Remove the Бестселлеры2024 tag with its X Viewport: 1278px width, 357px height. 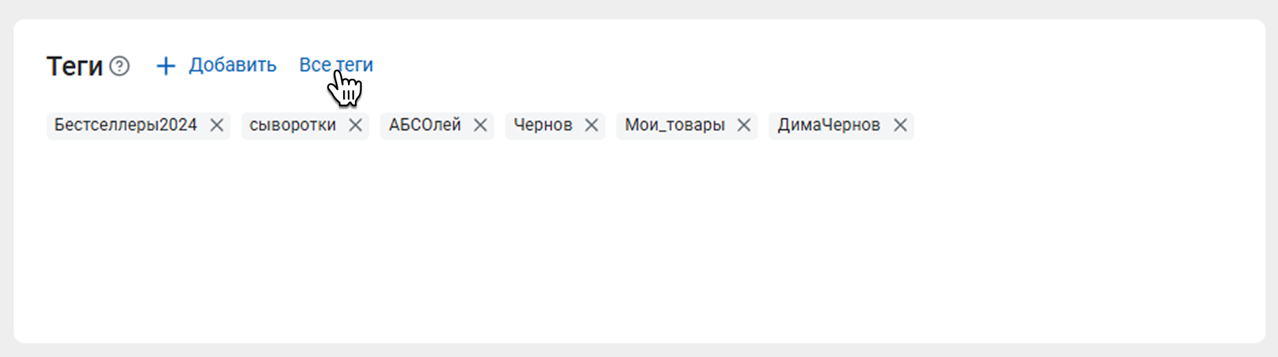217,126
